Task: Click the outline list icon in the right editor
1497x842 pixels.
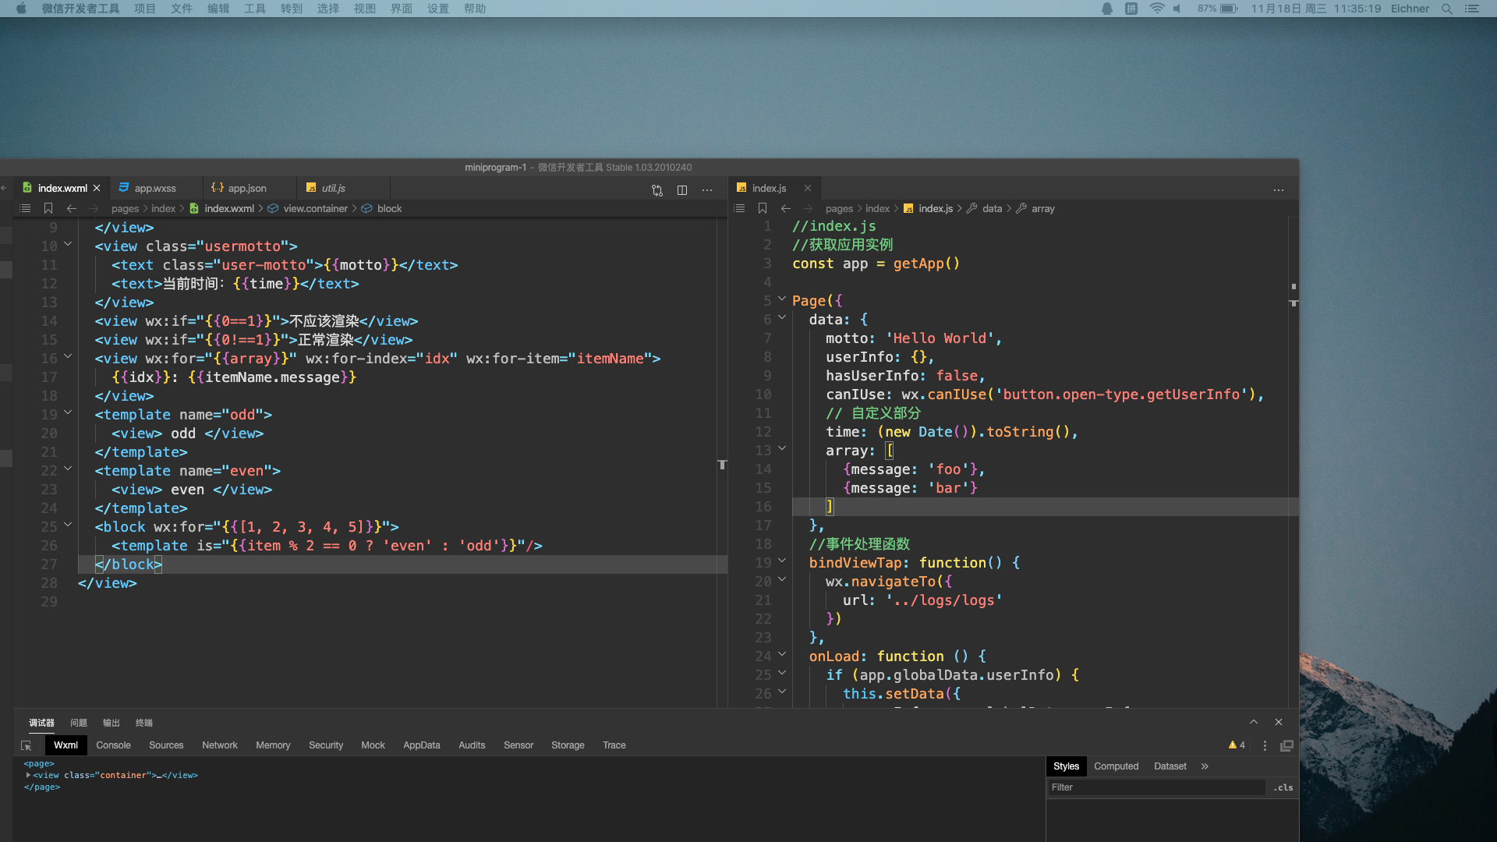Action: point(739,208)
